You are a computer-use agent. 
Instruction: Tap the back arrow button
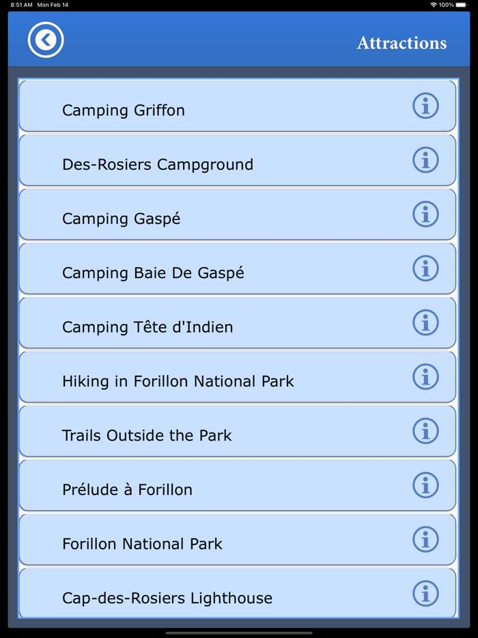46,40
